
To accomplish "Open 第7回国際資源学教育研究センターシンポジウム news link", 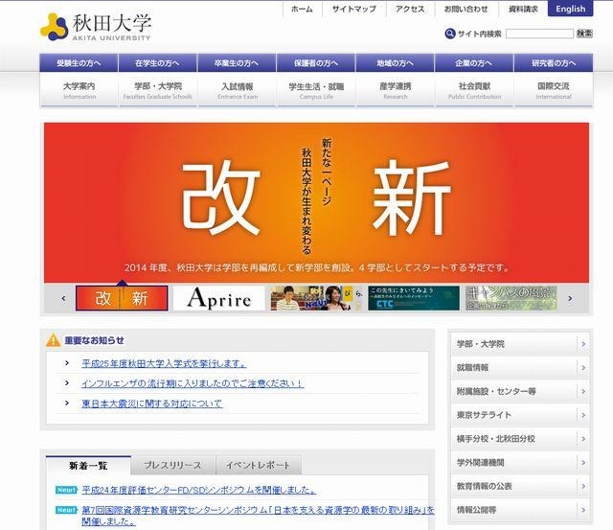I will click(258, 516).
